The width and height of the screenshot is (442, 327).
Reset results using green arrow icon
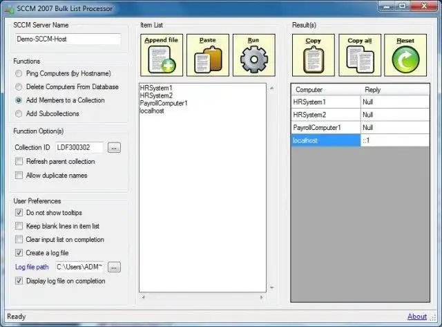click(405, 55)
